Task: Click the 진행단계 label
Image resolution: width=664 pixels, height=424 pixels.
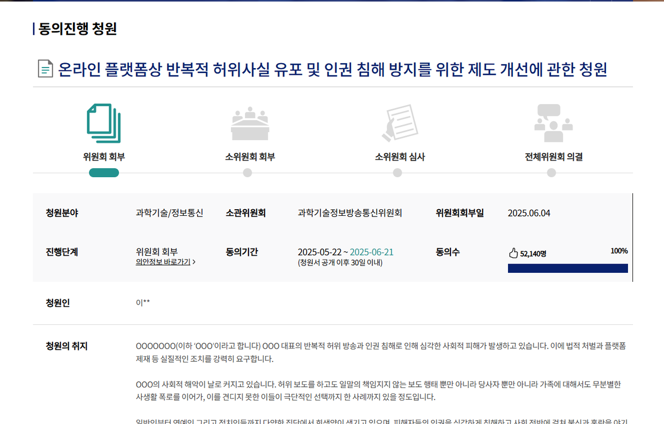Action: click(62, 252)
